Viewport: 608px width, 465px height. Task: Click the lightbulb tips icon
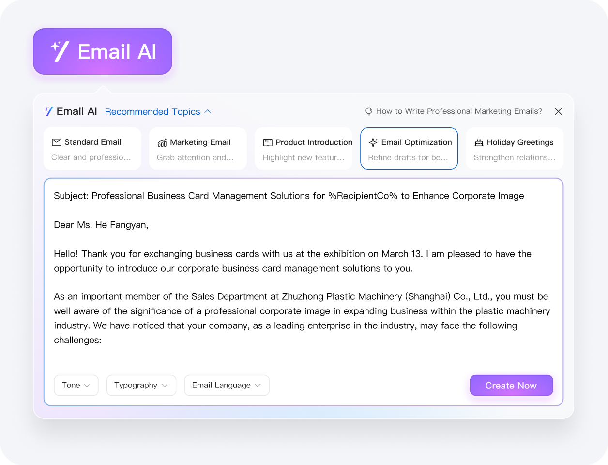pyautogui.click(x=368, y=111)
